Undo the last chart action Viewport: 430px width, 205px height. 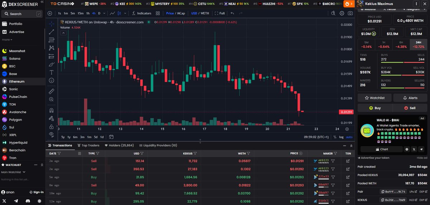[233, 13]
